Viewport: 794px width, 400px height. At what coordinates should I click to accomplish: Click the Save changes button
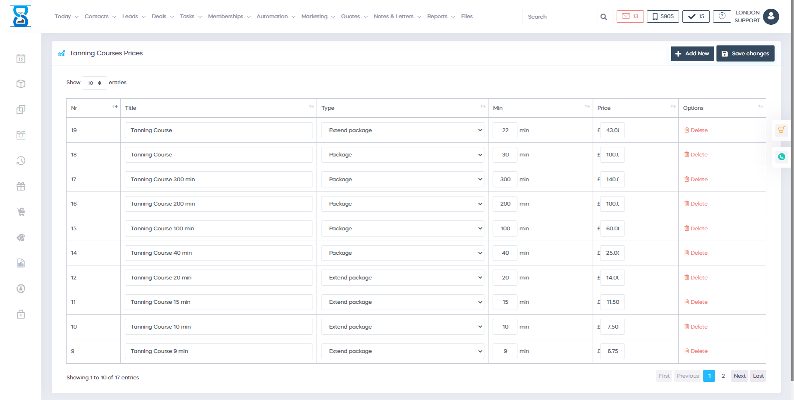coord(745,54)
